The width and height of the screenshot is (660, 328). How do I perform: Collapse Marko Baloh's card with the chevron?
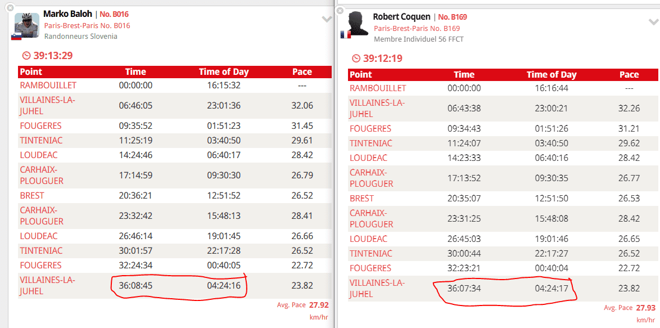(x=327, y=20)
